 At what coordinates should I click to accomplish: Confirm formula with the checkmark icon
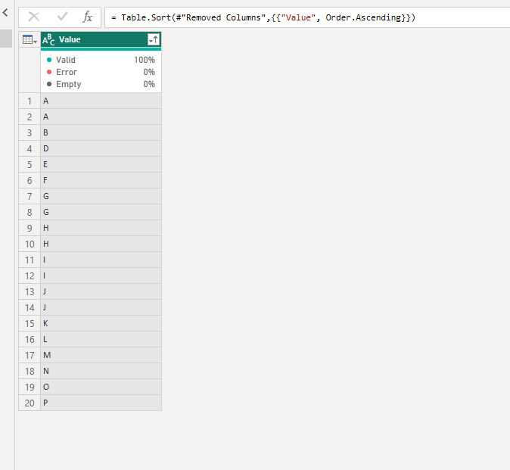click(x=62, y=16)
